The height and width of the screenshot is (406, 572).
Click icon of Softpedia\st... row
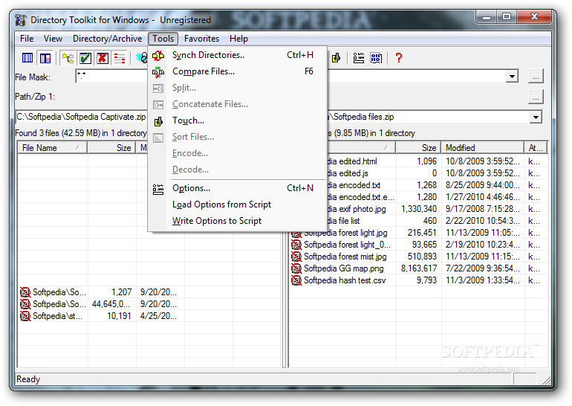point(25,316)
